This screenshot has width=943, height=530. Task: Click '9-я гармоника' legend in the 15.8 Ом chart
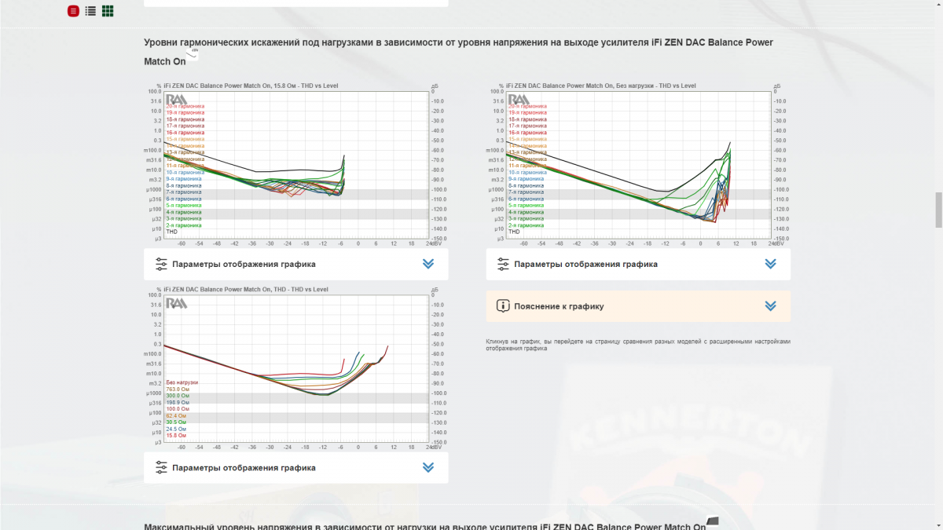pyautogui.click(x=183, y=179)
